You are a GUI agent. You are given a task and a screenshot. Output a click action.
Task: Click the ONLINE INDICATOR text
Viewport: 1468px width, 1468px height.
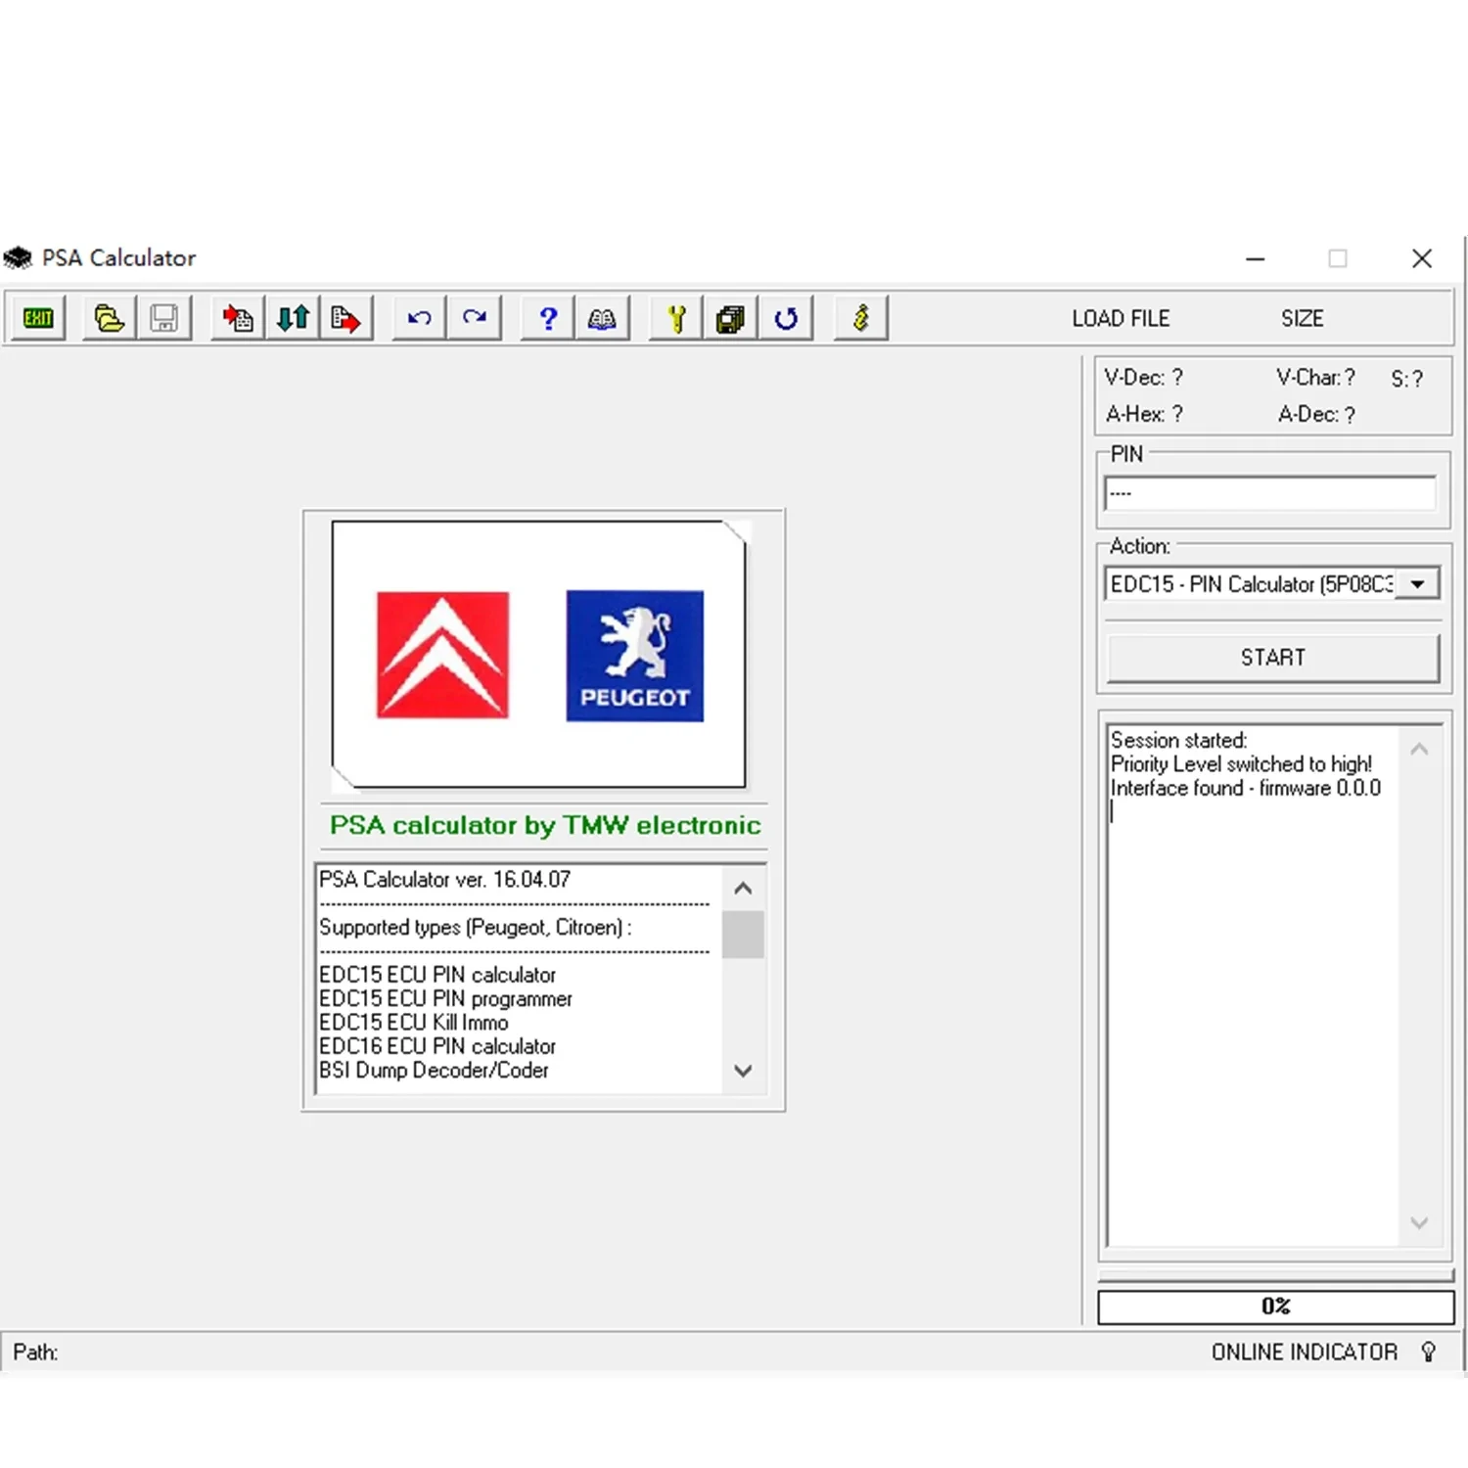pos(1306,1352)
